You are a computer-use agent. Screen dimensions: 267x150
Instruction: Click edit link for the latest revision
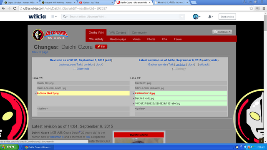(x=206, y=60)
